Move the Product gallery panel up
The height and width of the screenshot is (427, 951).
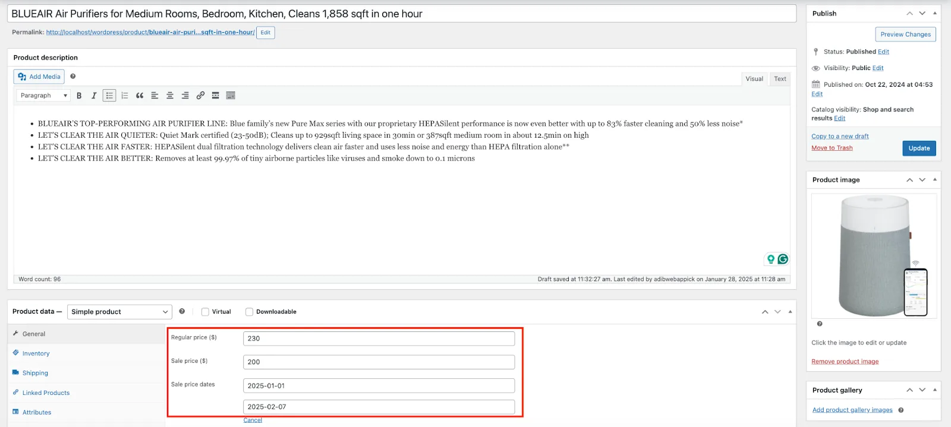pyautogui.click(x=909, y=390)
